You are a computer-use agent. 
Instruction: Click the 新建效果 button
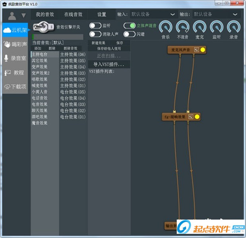(x=99, y=43)
